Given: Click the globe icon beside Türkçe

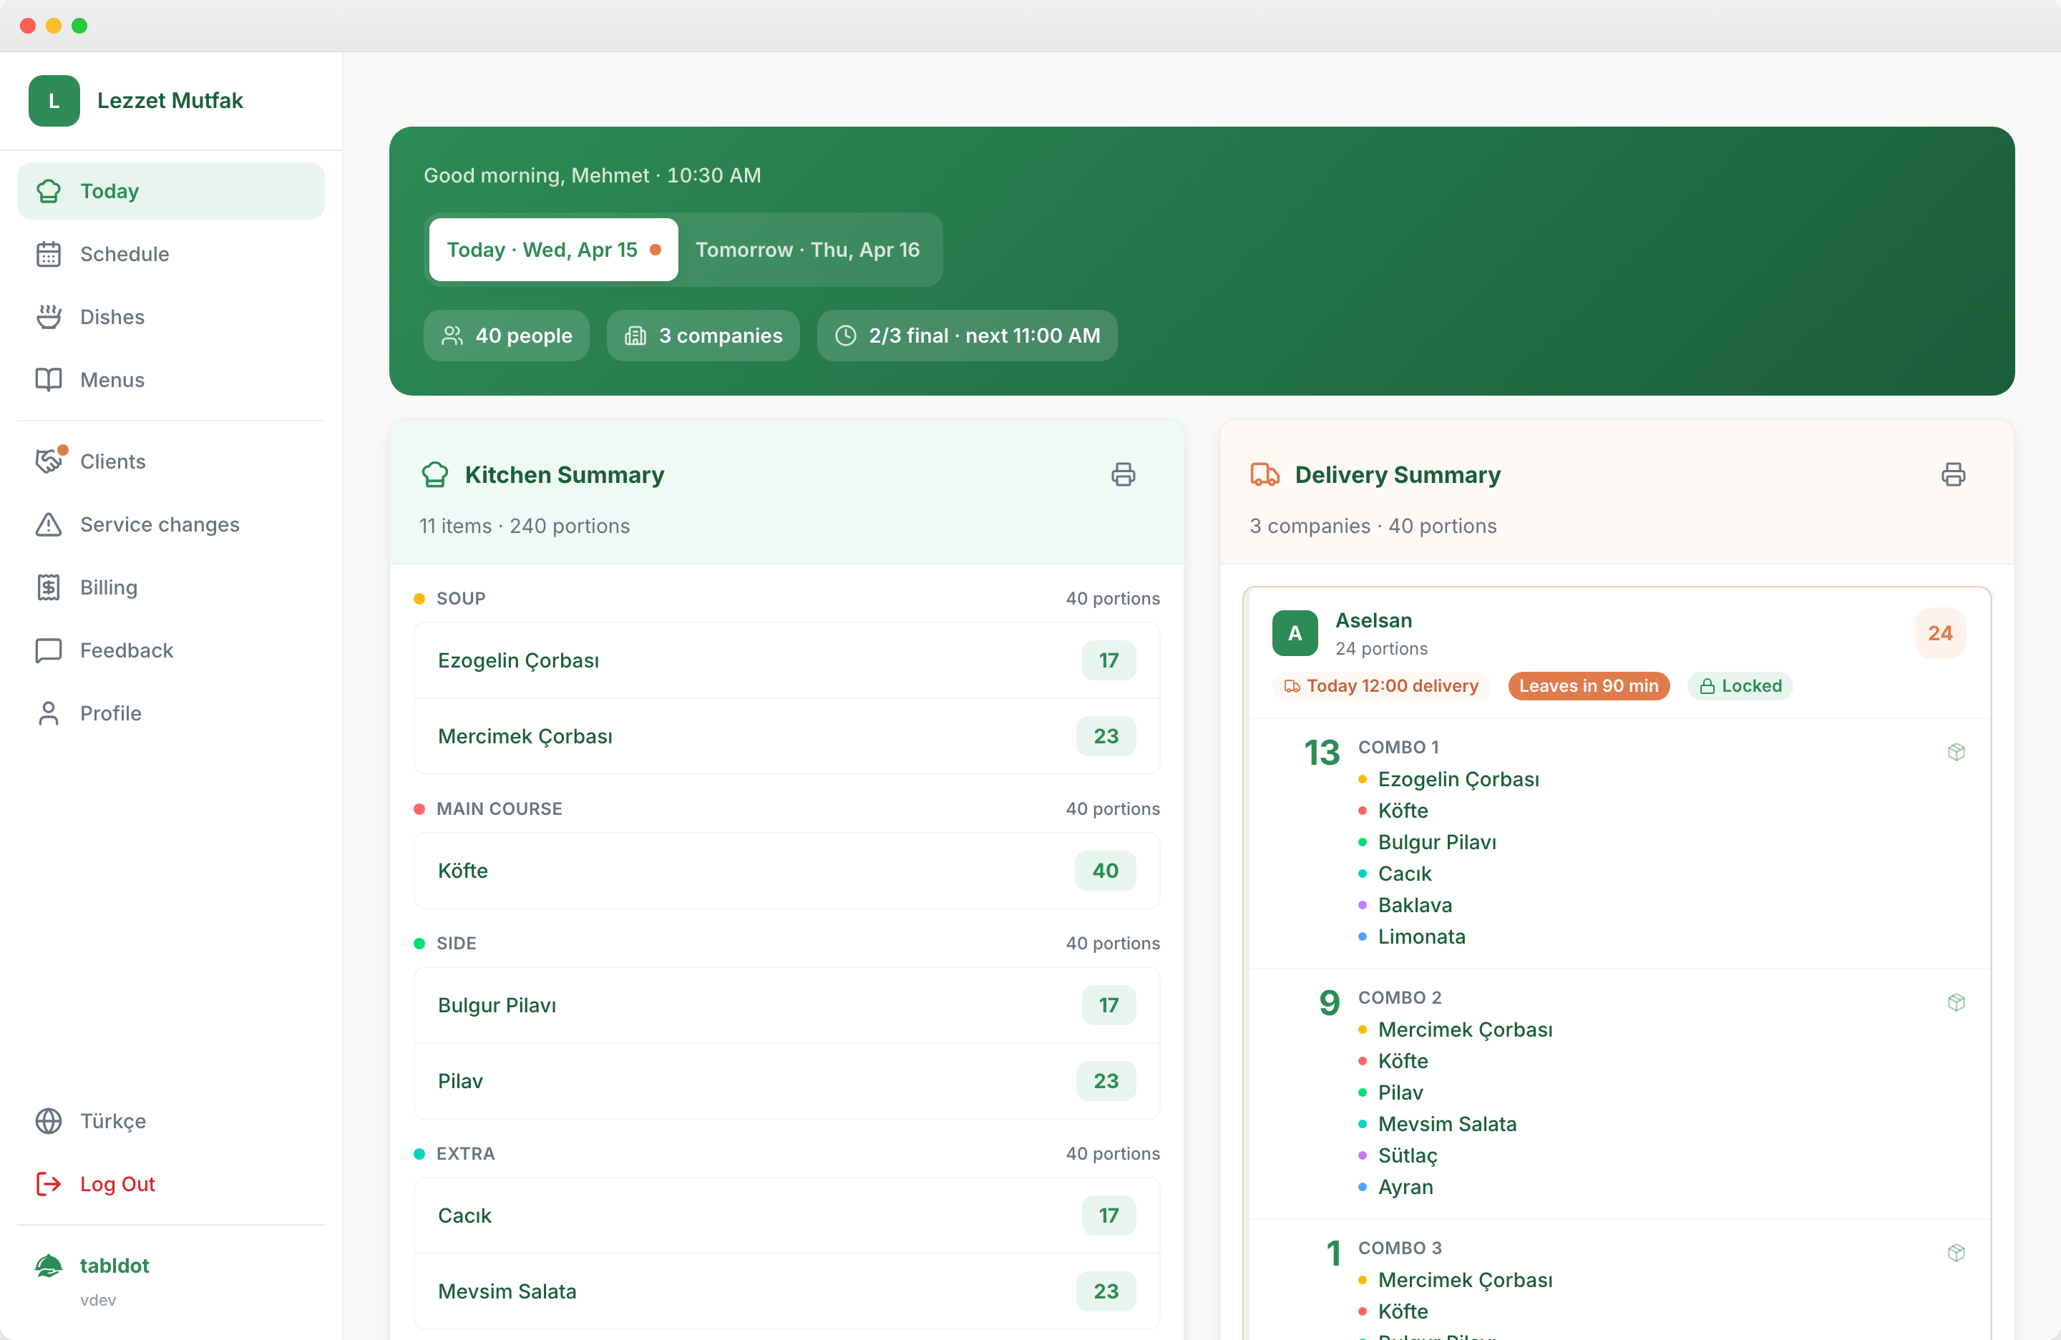Looking at the screenshot, I should tap(49, 1121).
